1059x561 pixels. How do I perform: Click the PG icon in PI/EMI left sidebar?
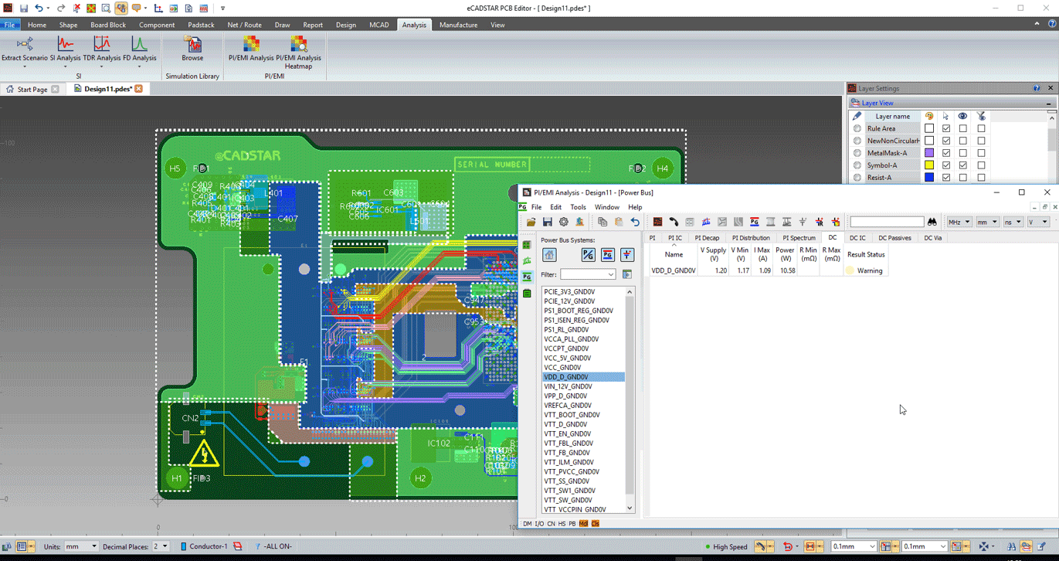[527, 277]
